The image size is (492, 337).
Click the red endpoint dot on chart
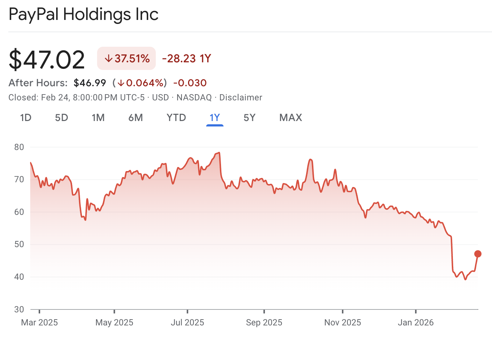coord(478,254)
